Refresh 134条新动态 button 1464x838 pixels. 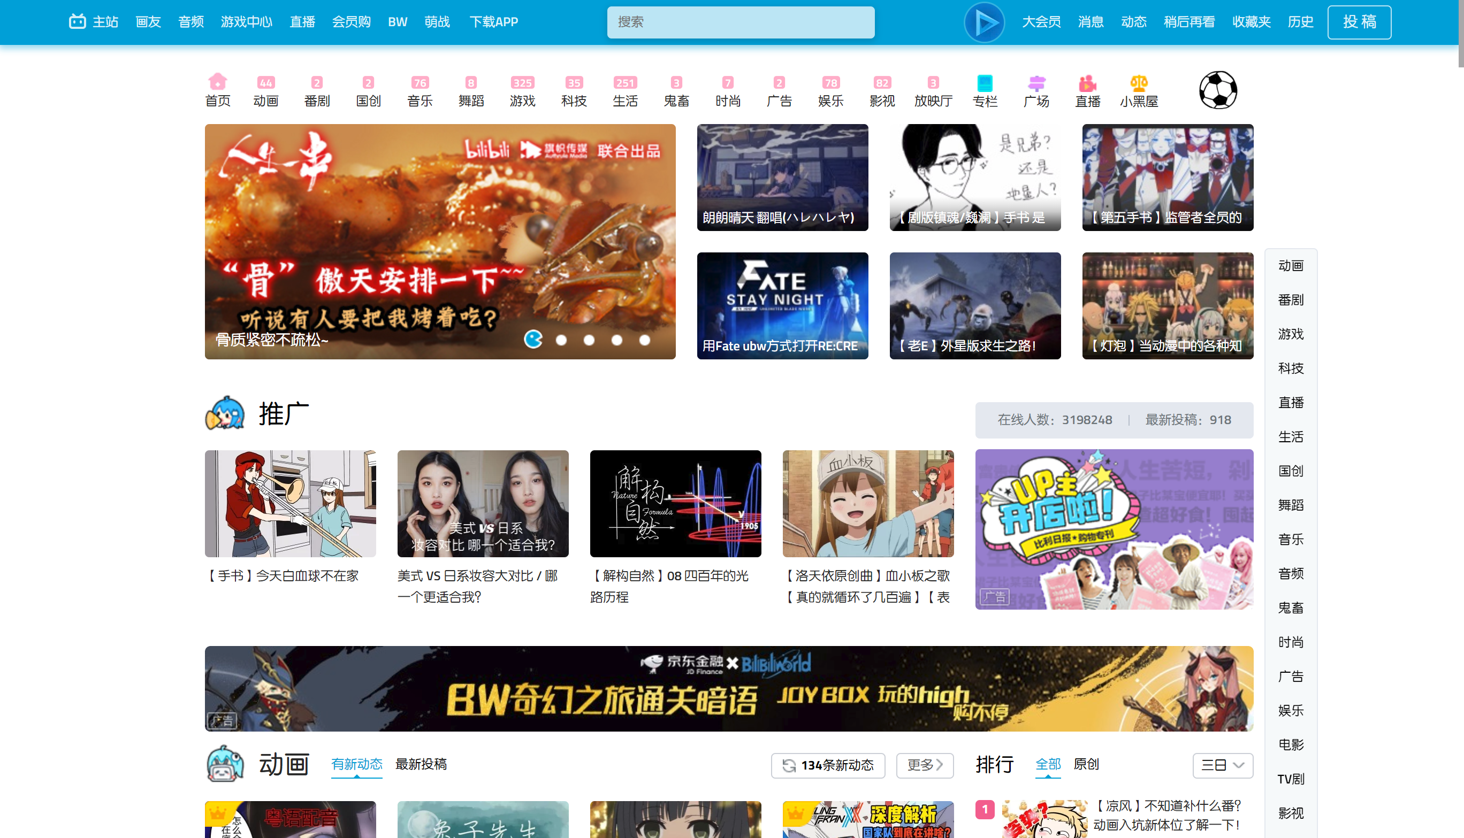[x=828, y=765]
